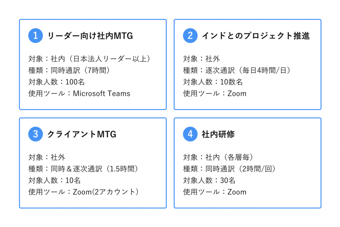Click 同時通訳（7時間）type line
Image resolution: width=340 pixels, height=227 pixels.
69,70
